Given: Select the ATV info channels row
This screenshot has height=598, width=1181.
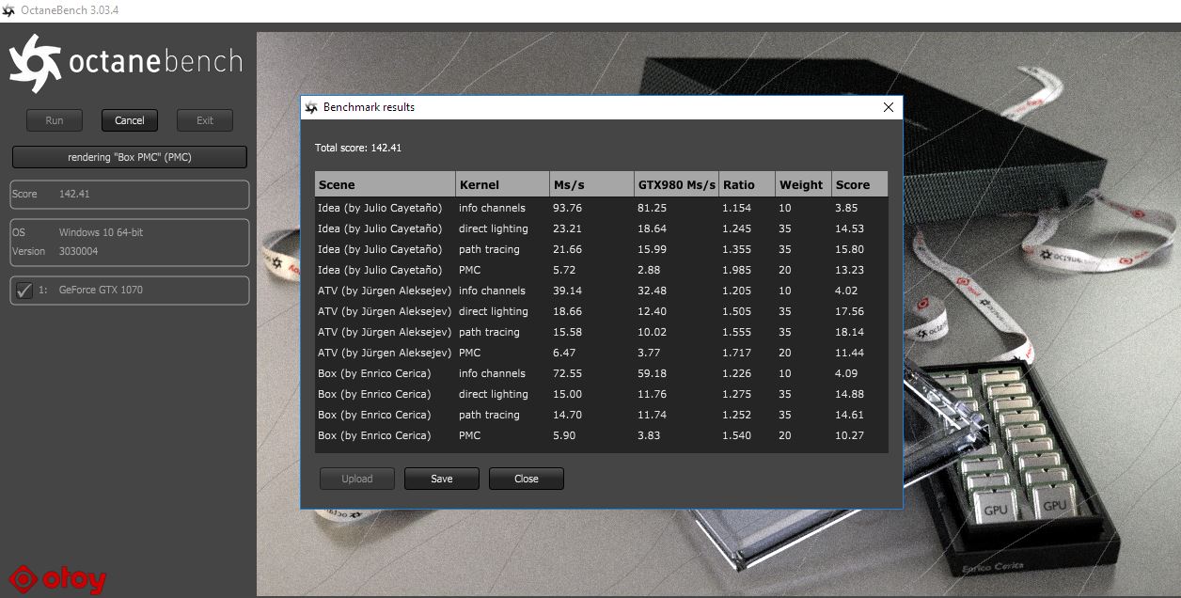Looking at the screenshot, I should [601, 291].
